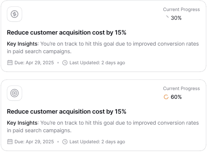Click the Due: Apr 29, 2025 text in the 30% card
The width and height of the screenshot is (207, 152).
pos(34,63)
